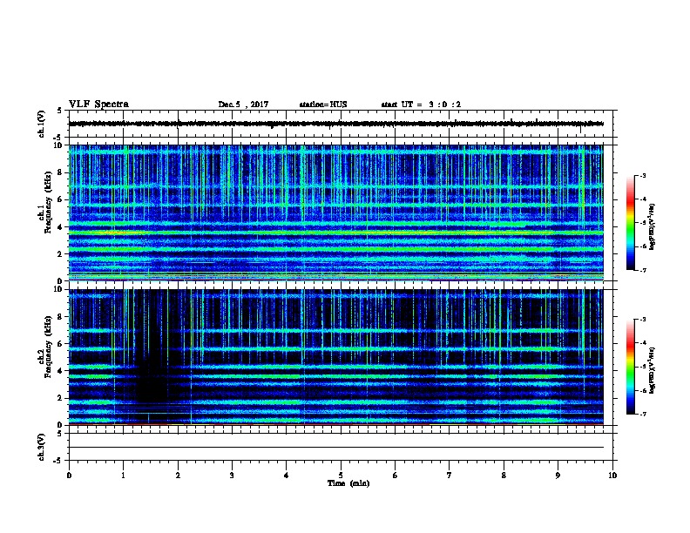Screen dimensions: 690x533
Task: Click the "8" kHz tick on ch.2 axis
Action: pos(60,317)
